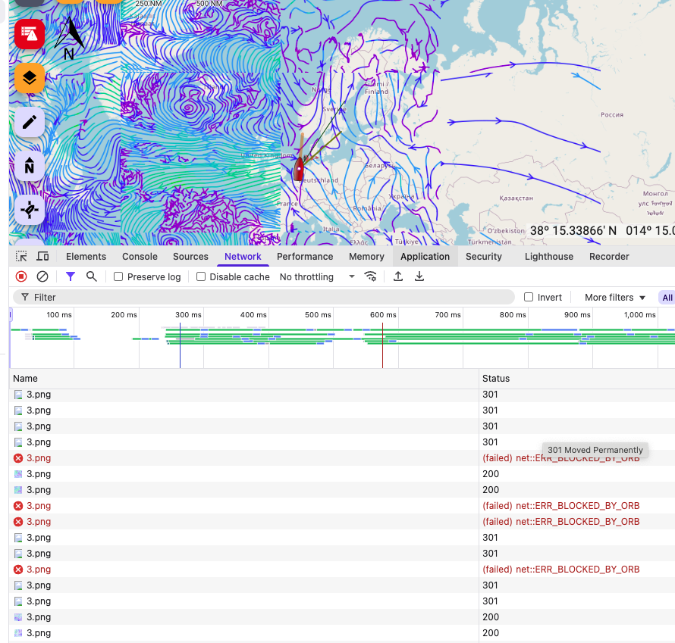Open the orange map layers button
This screenshot has height=643, width=675.
click(30, 78)
